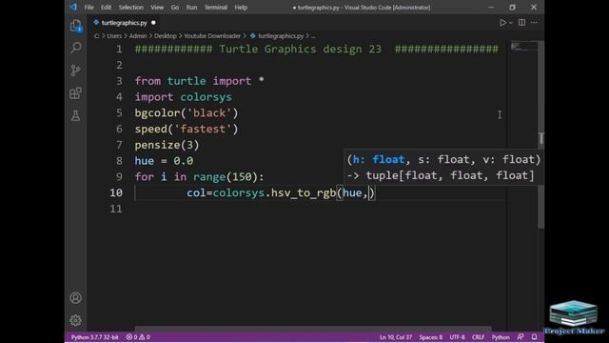Click the Youtube Downloader breadcrumb segment

click(x=212, y=36)
